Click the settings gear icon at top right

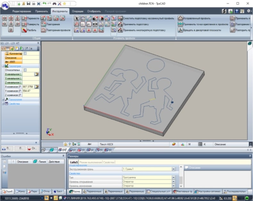[249, 11]
